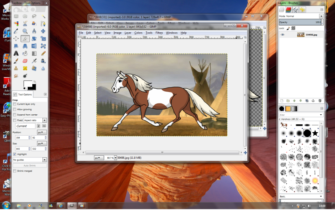Toggle the lock alpha channel checker icon
This screenshot has height=211, width=335.
293,28
